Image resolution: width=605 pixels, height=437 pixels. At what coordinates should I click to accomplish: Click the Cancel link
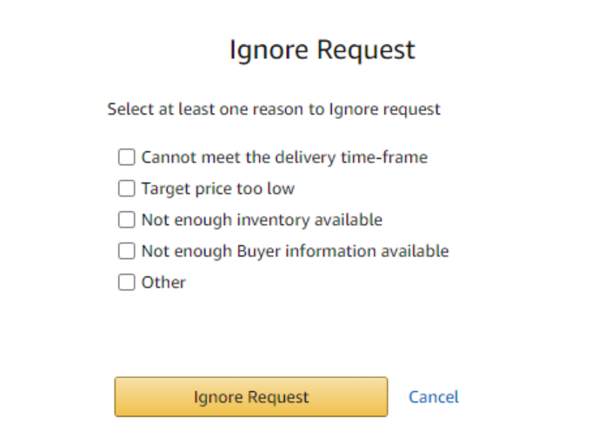[433, 397]
